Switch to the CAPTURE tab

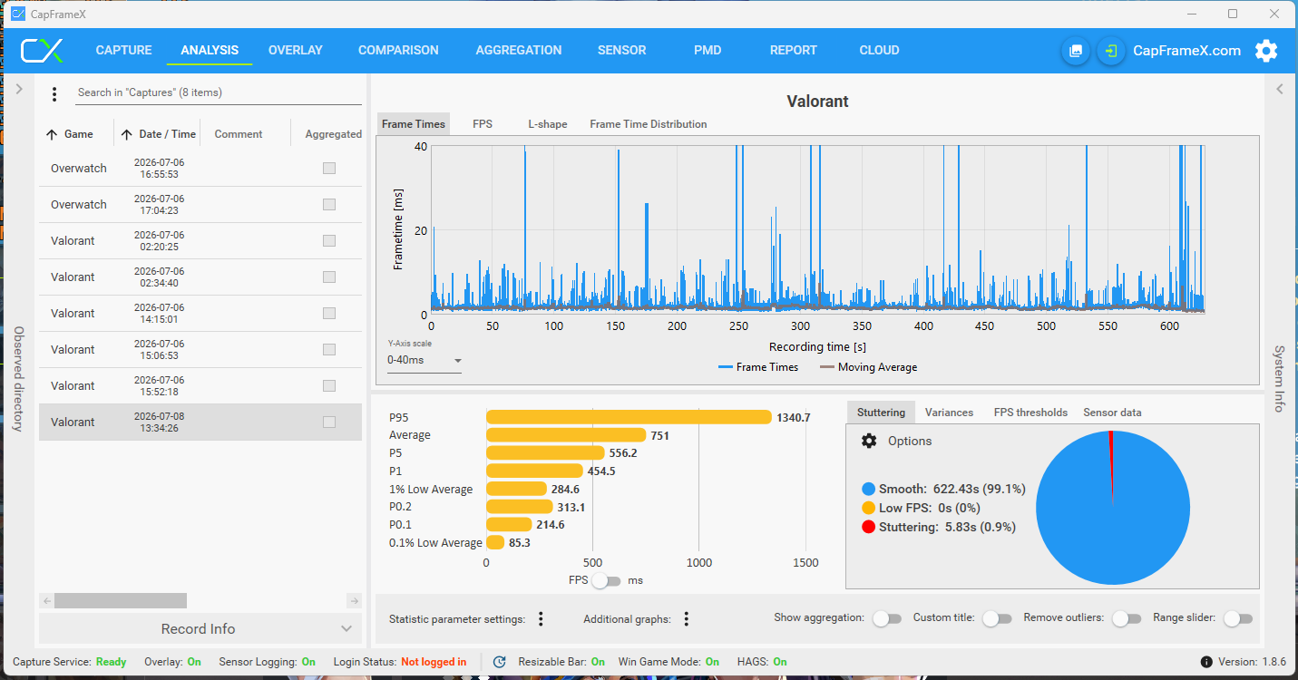click(x=124, y=51)
